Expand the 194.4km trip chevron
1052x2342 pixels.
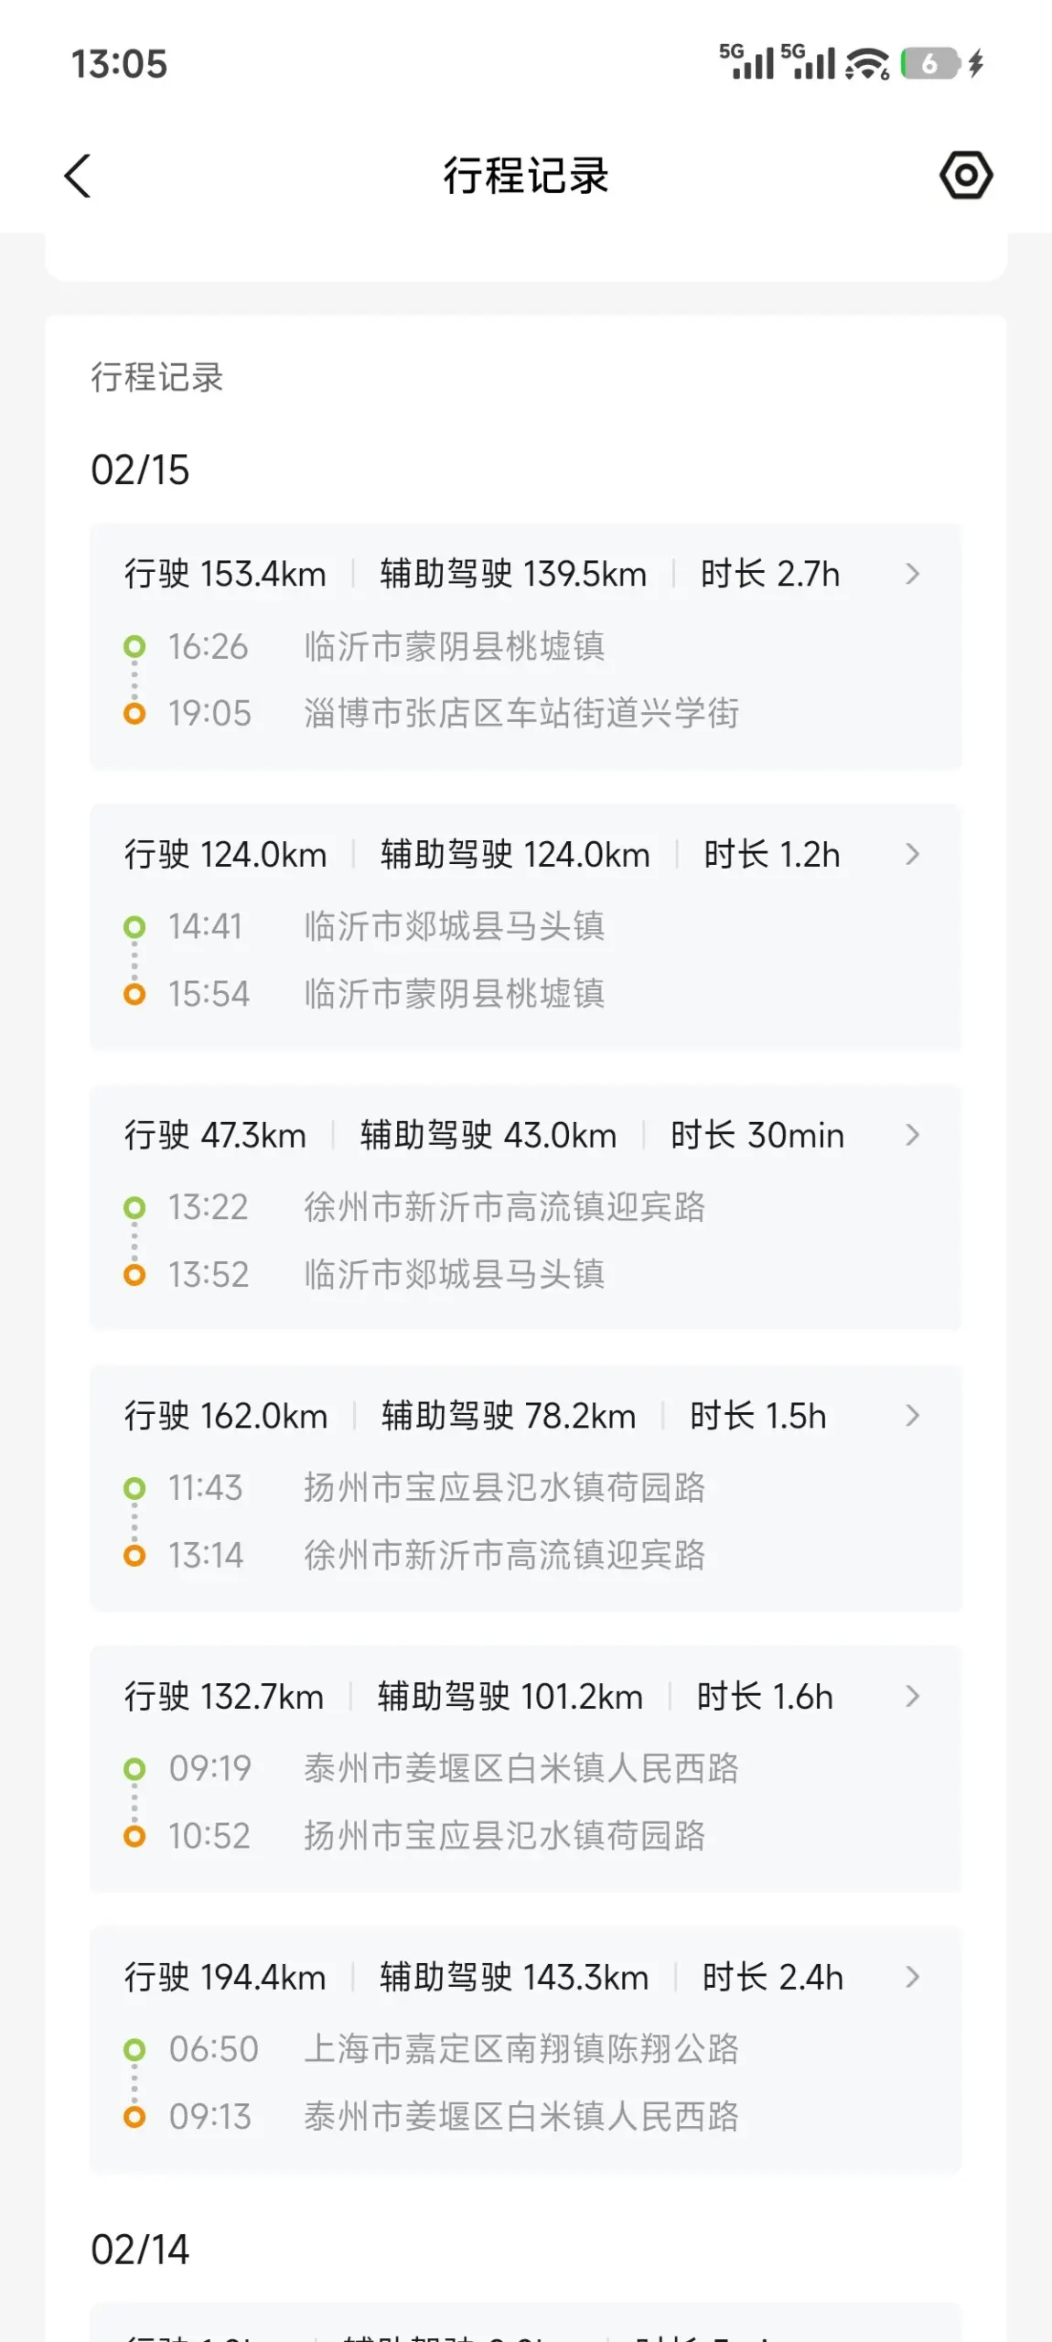tap(912, 1977)
